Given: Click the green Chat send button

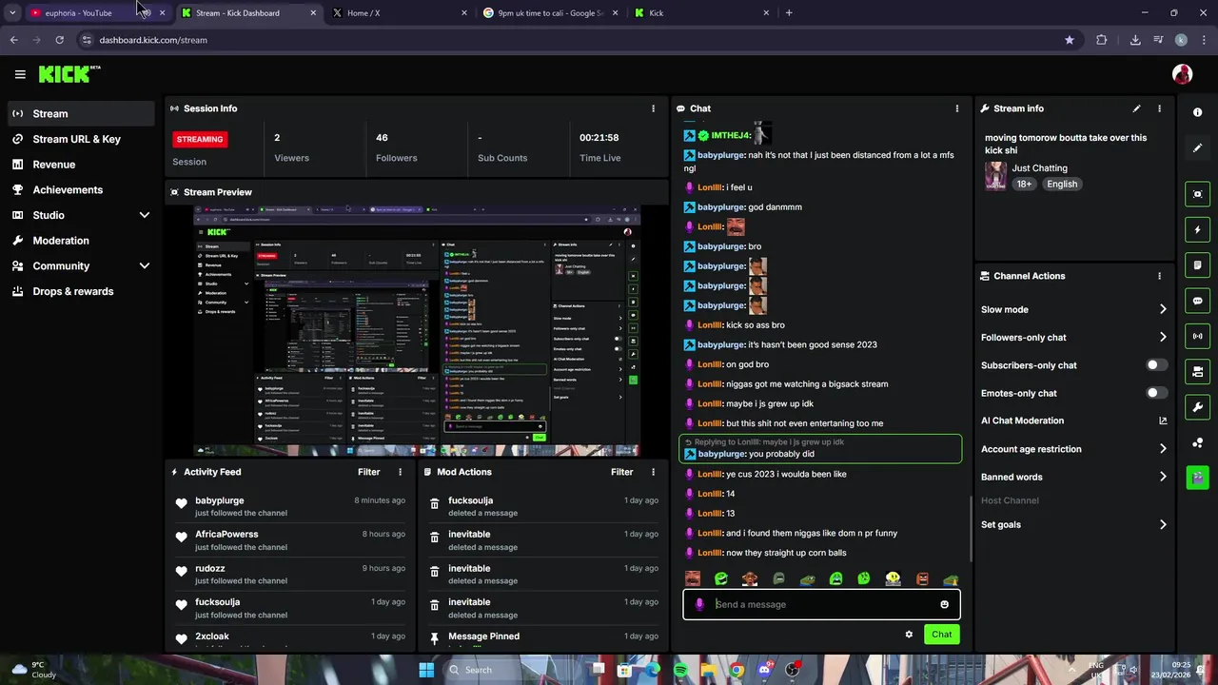Looking at the screenshot, I should (x=941, y=635).
